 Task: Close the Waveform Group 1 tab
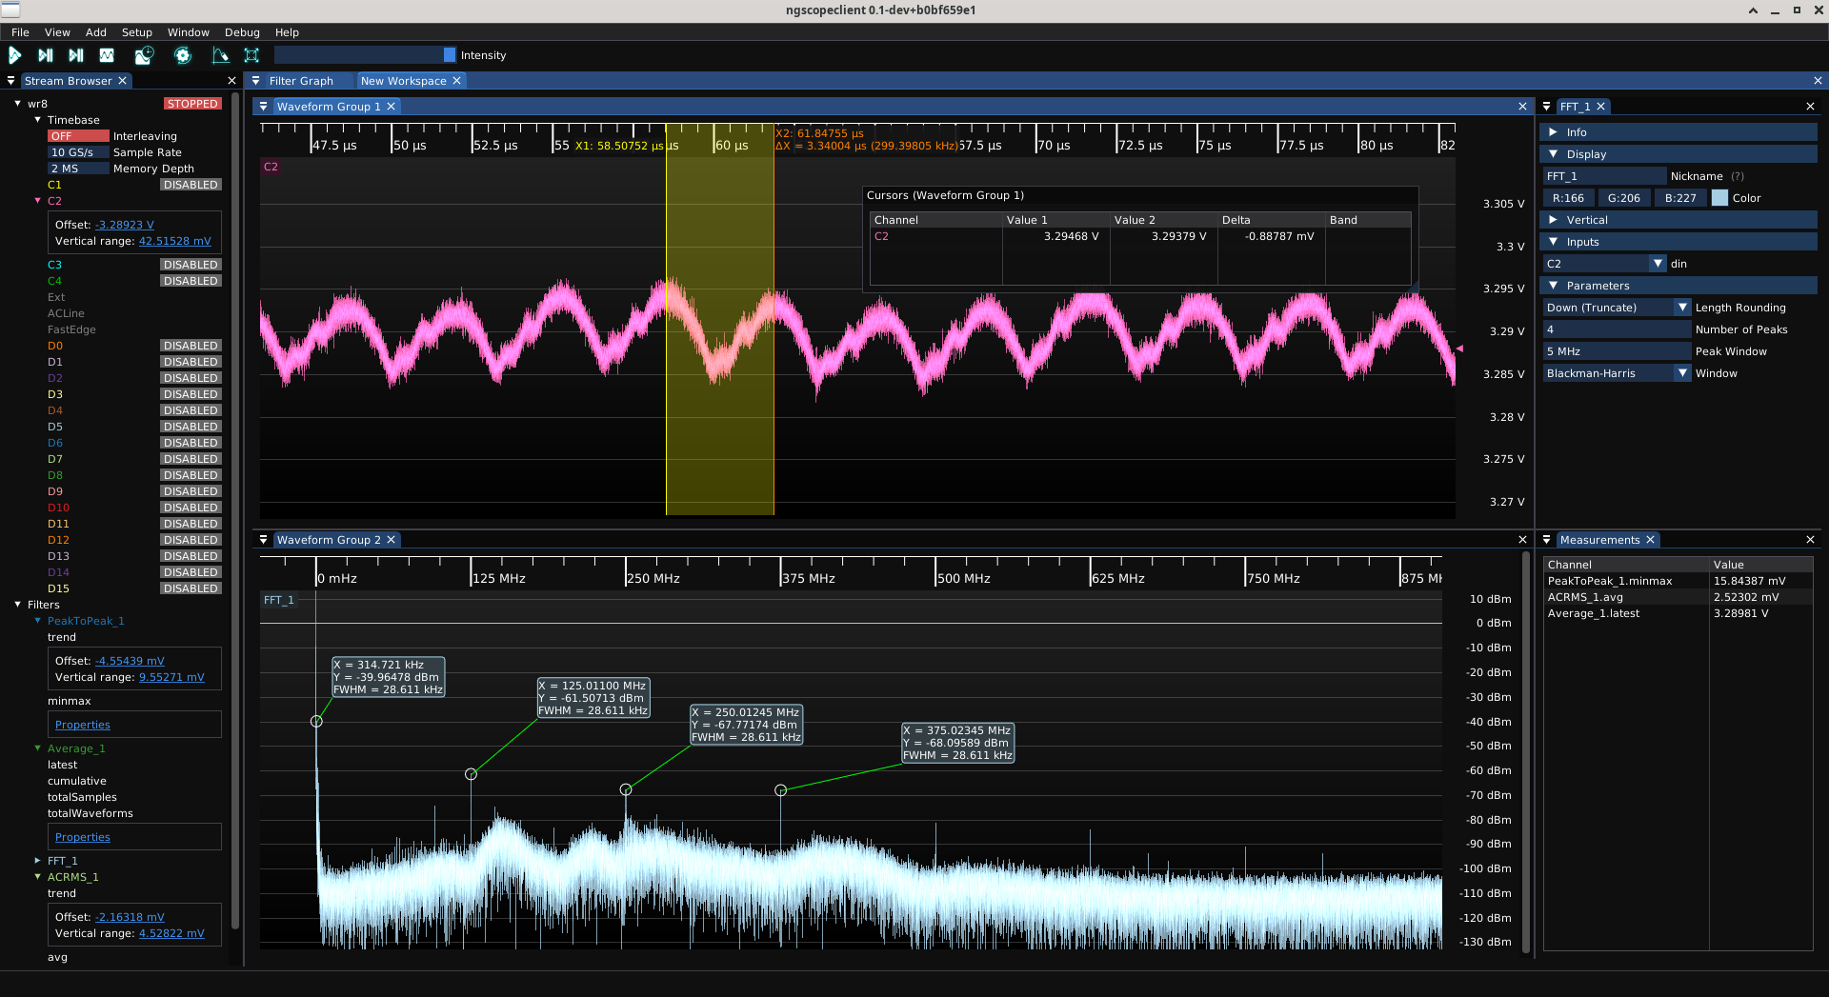(x=391, y=107)
